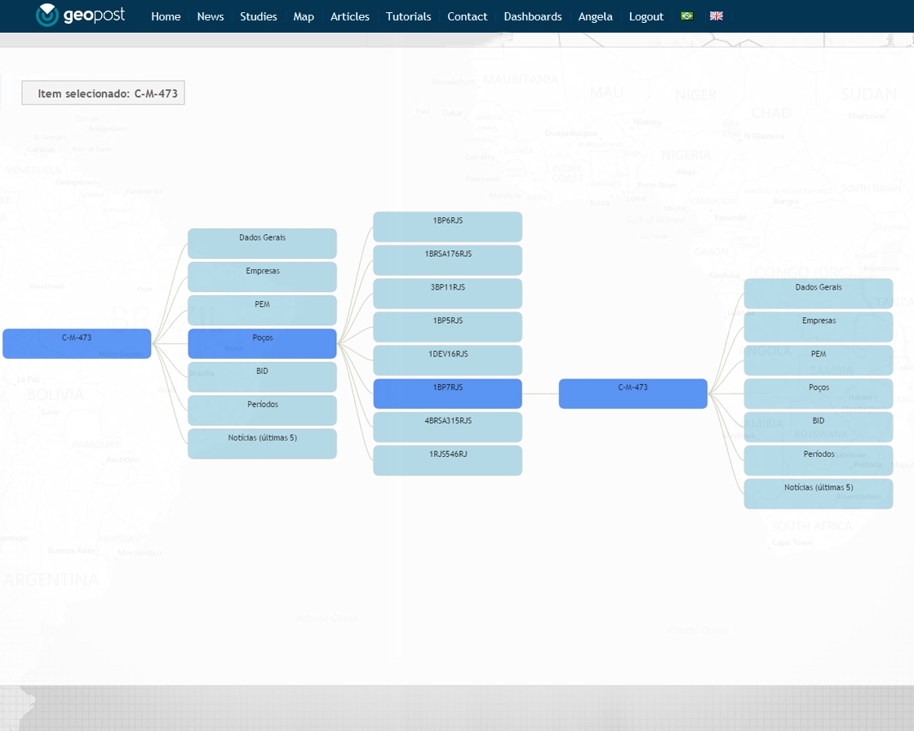The height and width of the screenshot is (731, 914).
Task: Choose the 3BP11RJS well node
Action: pyautogui.click(x=448, y=293)
